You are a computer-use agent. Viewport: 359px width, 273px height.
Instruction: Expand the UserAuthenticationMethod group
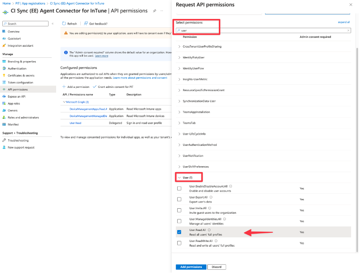tap(179, 145)
